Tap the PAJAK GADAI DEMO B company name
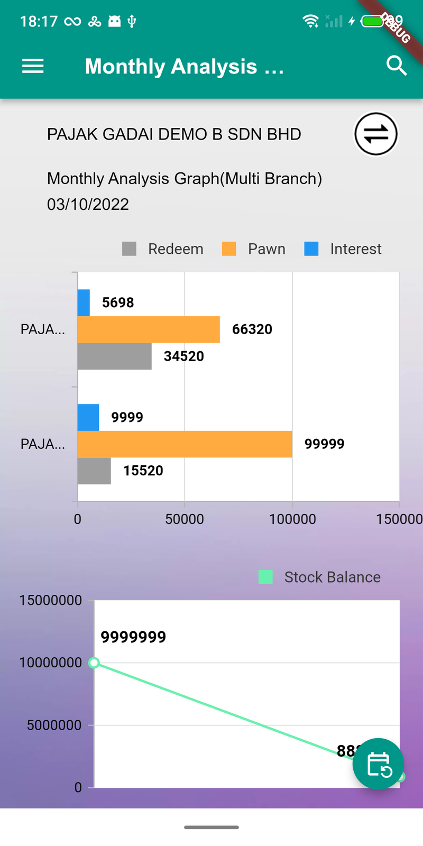Image resolution: width=423 pixels, height=846 pixels. click(x=174, y=134)
